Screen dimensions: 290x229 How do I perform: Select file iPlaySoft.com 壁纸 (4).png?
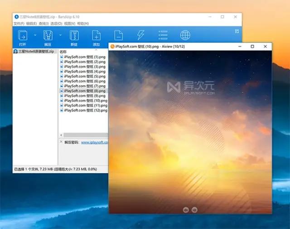(85, 72)
